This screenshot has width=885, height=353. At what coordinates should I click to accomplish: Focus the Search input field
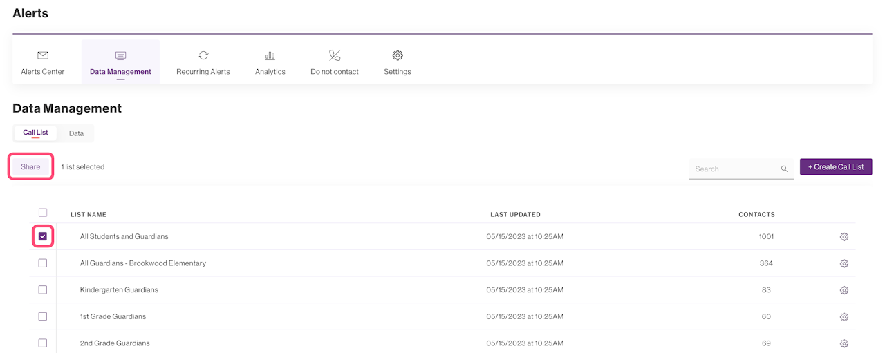[x=733, y=169]
